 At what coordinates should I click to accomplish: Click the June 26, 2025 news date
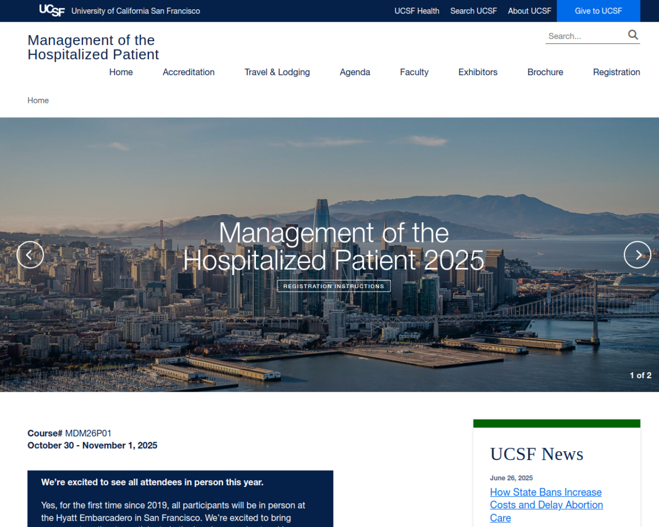[x=511, y=478]
